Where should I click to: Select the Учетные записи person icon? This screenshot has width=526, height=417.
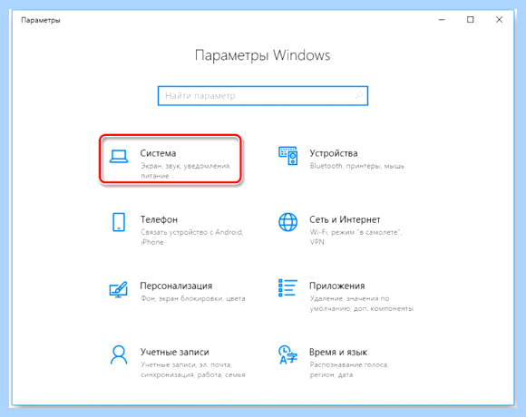pyautogui.click(x=119, y=354)
